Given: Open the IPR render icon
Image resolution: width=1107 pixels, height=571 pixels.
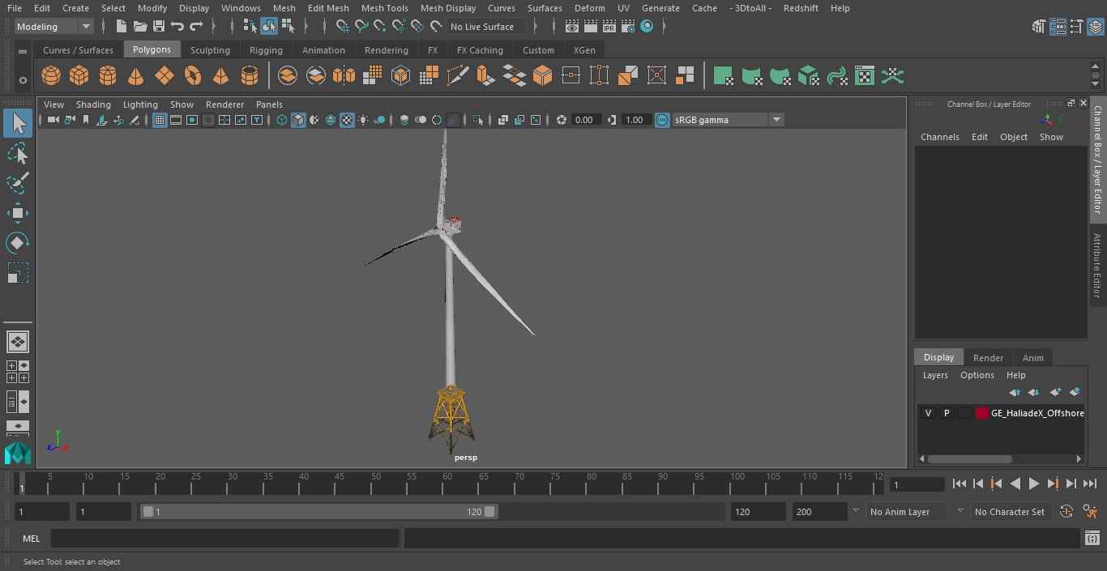Looking at the screenshot, I should 609,27.
